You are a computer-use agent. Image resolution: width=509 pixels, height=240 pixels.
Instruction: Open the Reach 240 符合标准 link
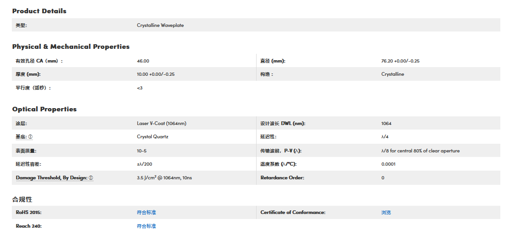(x=146, y=226)
